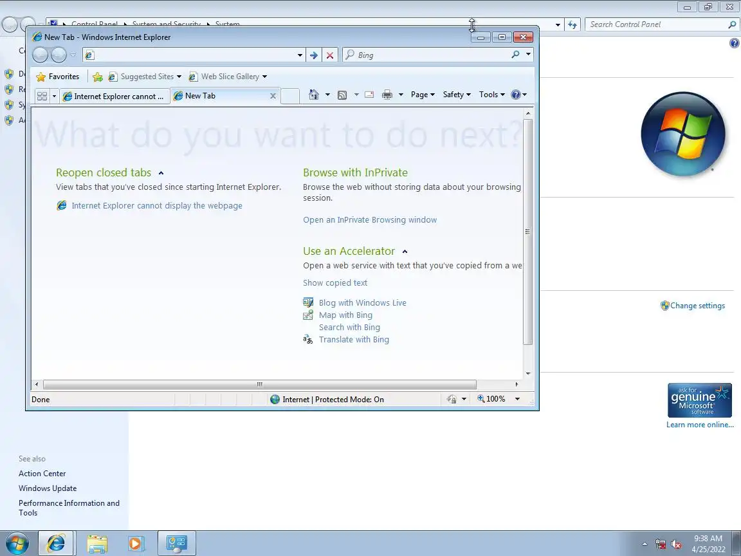The width and height of the screenshot is (741, 556).
Task: Open the Web Slice Gallery dropdown
Action: [x=264, y=77]
